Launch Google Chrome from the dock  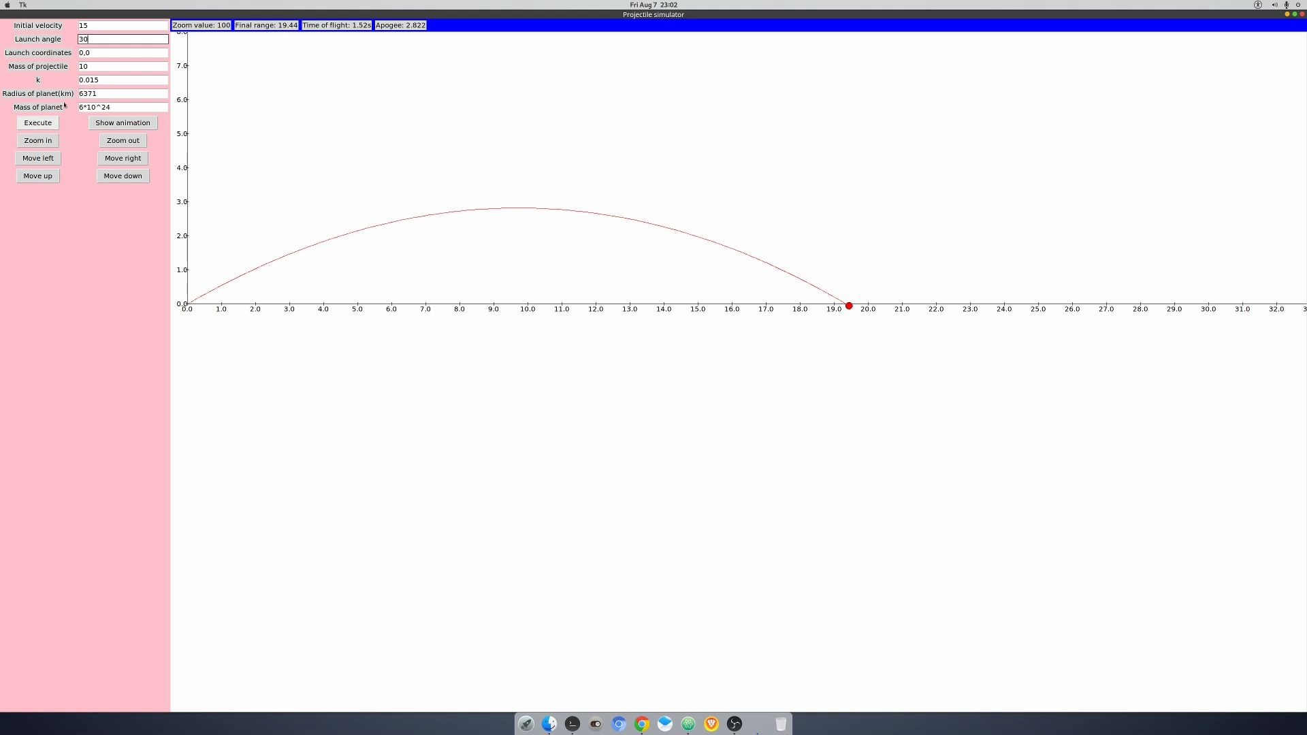click(x=642, y=724)
